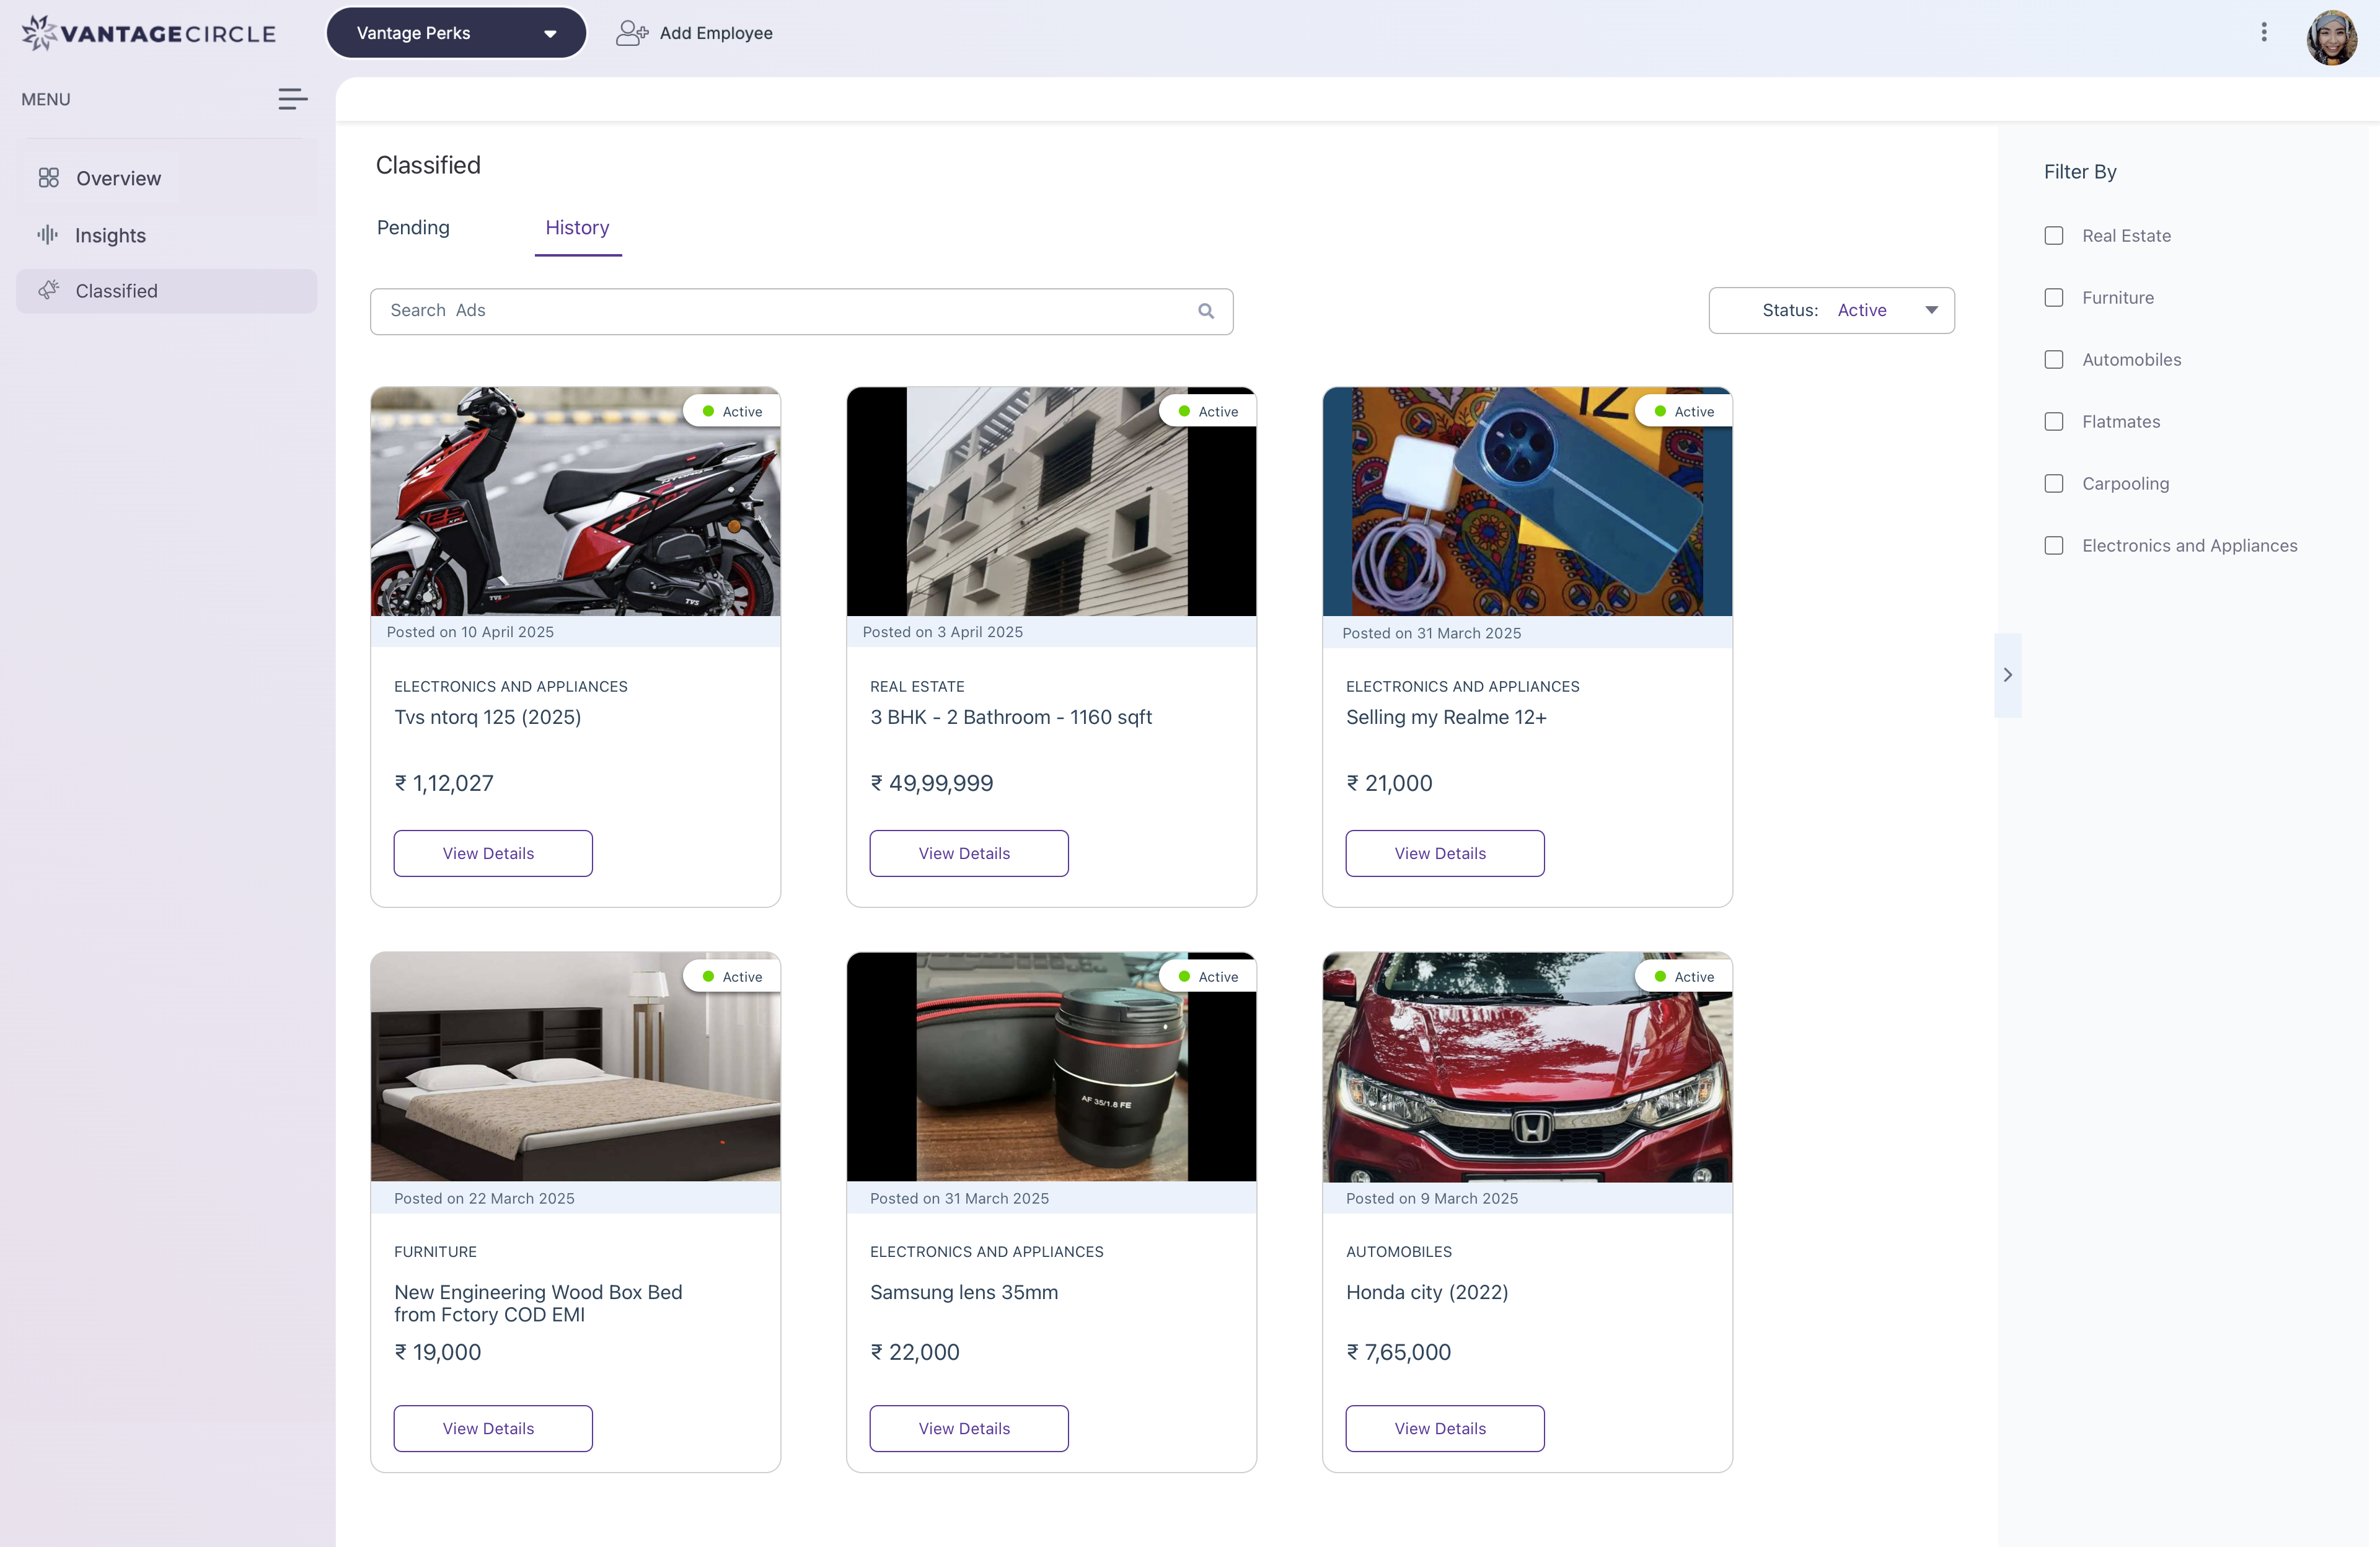
Task: Open the three-dot more options menu
Action: (x=2263, y=33)
